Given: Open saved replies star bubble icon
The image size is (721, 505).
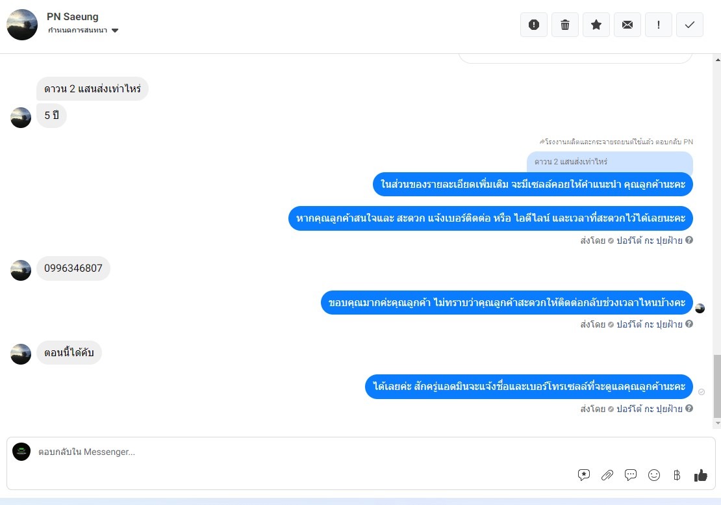Looking at the screenshot, I should (584, 475).
